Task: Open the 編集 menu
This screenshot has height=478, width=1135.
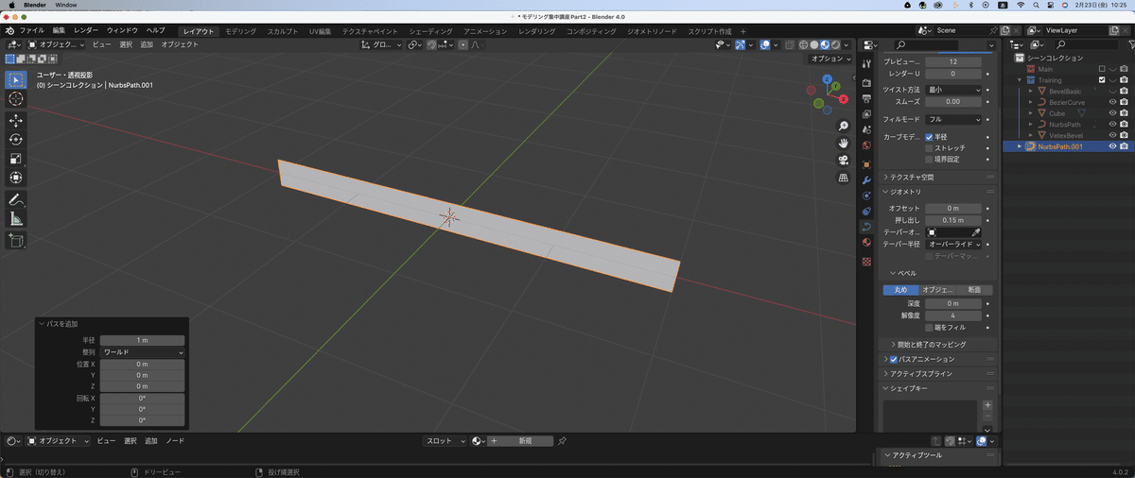Action: coord(59,30)
